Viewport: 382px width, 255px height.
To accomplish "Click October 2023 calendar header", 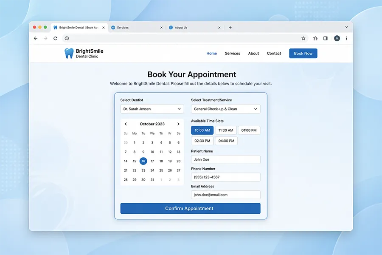I will [x=152, y=124].
